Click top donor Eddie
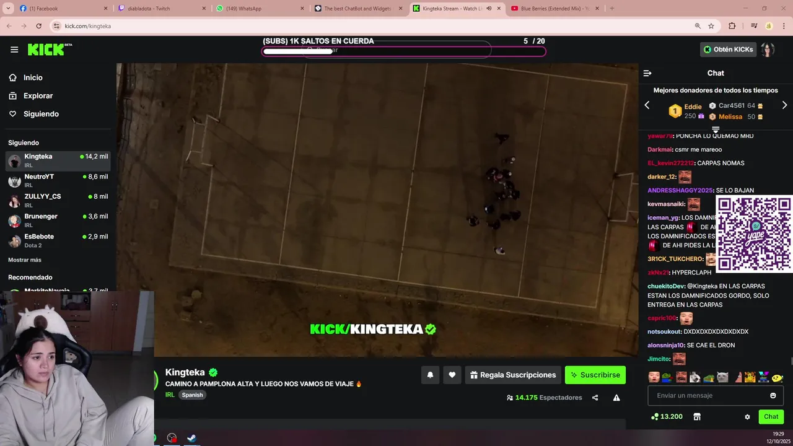The width and height of the screenshot is (793, 446). click(693, 107)
